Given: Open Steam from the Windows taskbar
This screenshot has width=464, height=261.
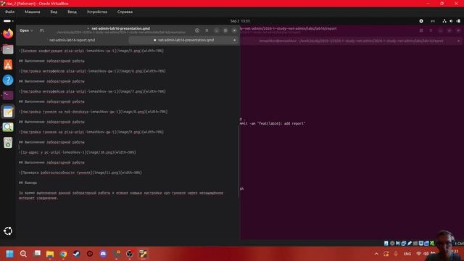Looking at the screenshot, I should [76, 254].
